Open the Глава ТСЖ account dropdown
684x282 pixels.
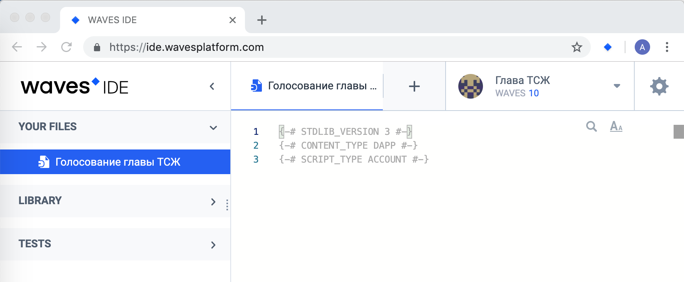coord(617,86)
